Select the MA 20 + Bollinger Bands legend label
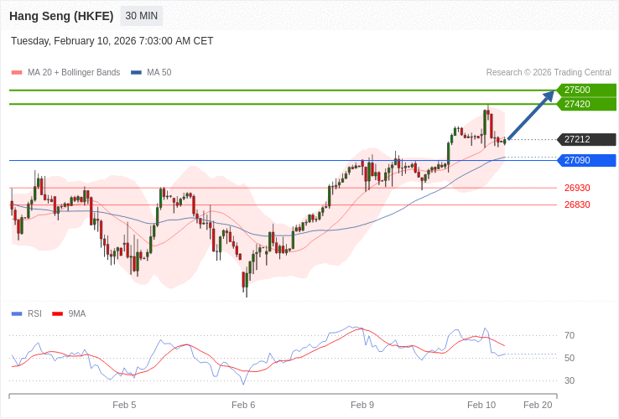This screenshot has width=619, height=419. point(74,73)
